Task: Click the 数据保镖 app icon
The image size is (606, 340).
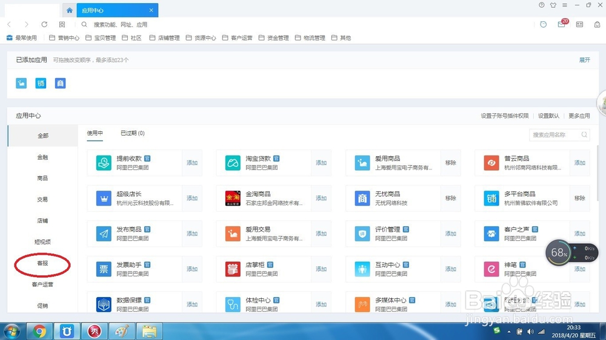Action: [104, 304]
